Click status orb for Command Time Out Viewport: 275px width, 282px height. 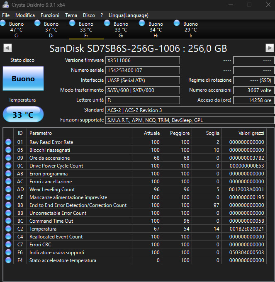coord(8,221)
